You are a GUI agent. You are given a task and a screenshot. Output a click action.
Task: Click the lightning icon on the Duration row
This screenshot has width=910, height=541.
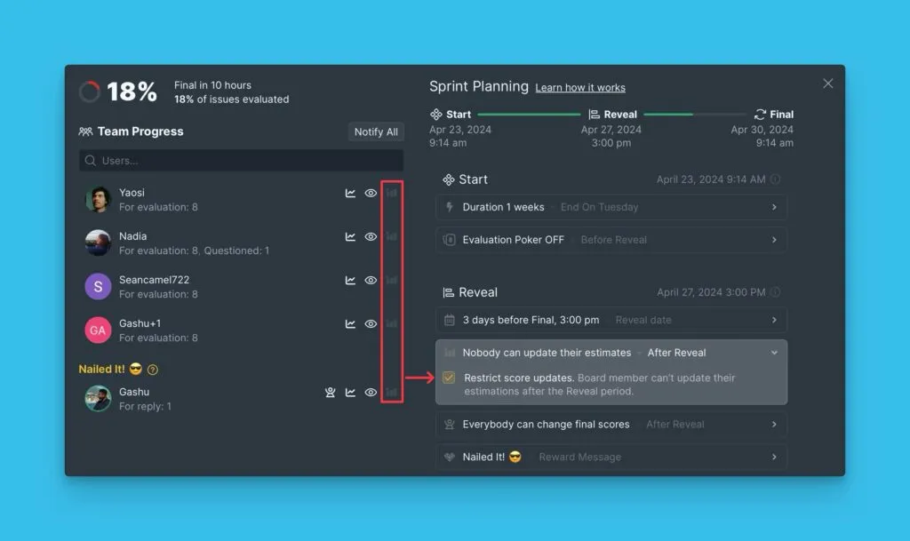[x=449, y=207]
